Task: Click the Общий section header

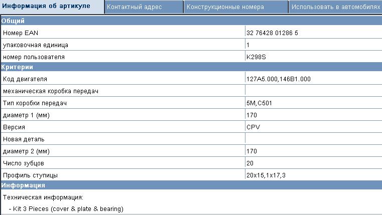Action: coord(13,21)
